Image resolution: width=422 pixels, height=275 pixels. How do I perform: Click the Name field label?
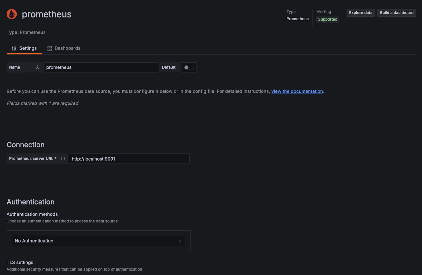[15, 67]
